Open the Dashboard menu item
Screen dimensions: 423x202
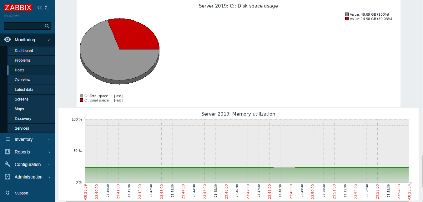24,50
